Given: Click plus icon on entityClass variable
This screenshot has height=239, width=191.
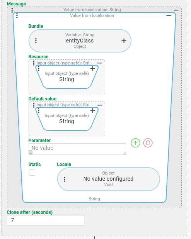Looking at the screenshot, I should pos(124,41).
